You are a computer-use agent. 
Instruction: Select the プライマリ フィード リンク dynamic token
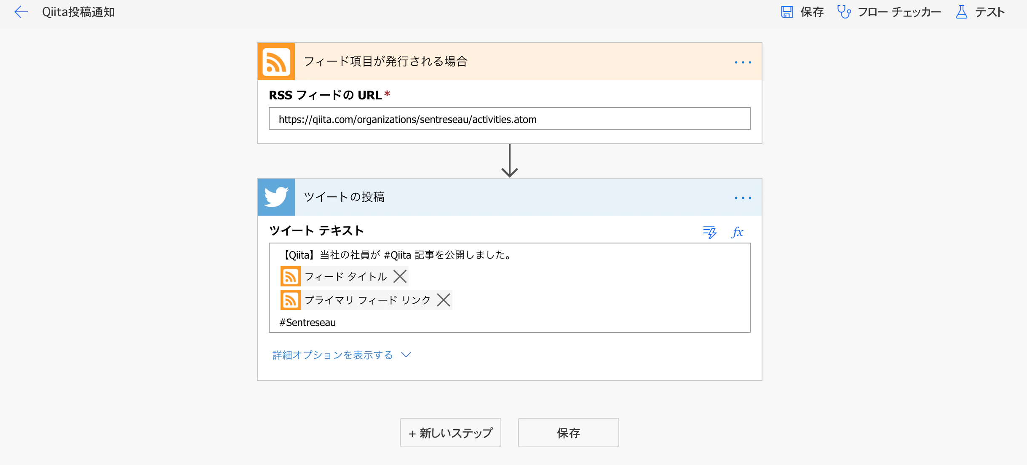coord(366,300)
